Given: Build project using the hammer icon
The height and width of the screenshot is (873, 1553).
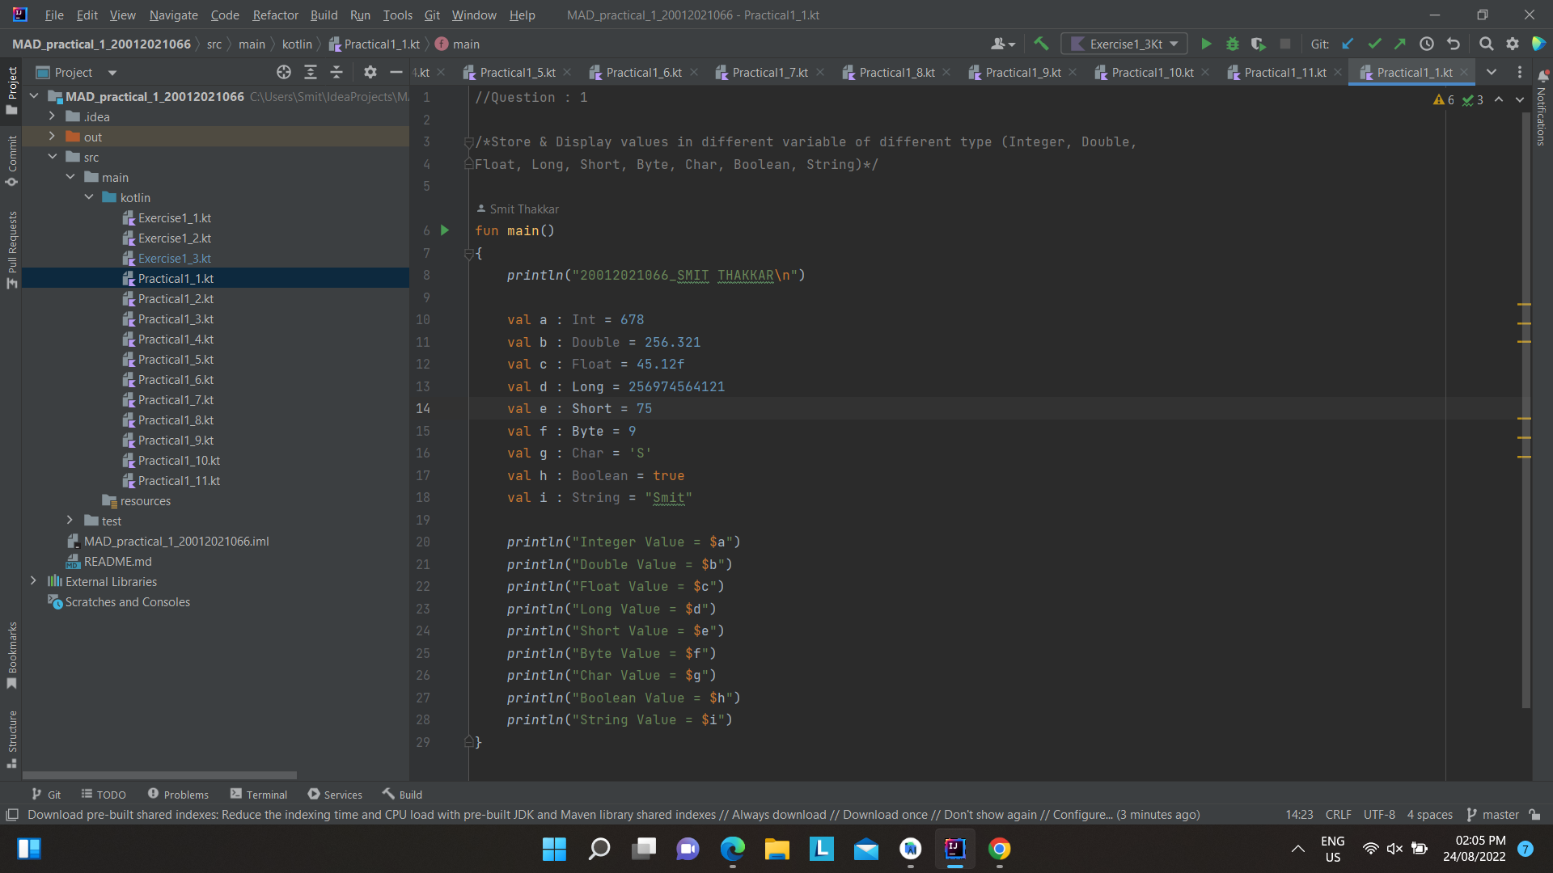Looking at the screenshot, I should 1041,44.
